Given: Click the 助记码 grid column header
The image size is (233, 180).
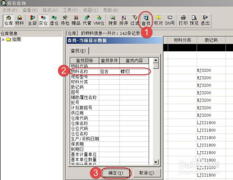Looking at the screenshot, I should coord(211,40).
